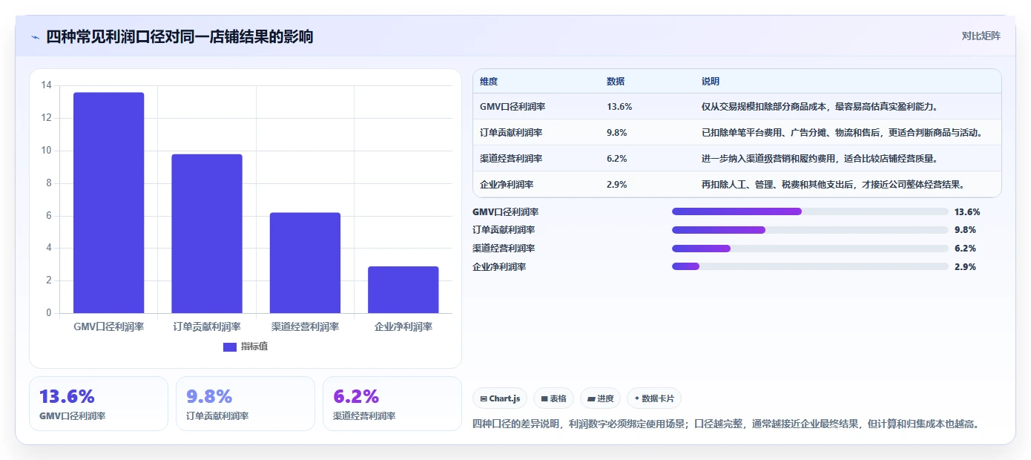The width and height of the screenshot is (1031, 460).
Task: Click the 9.8% table data cell
Action: [617, 133]
